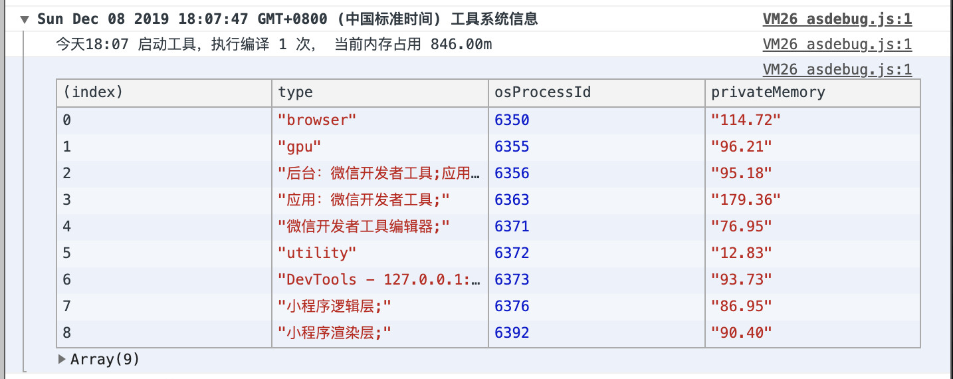
Task: Sort table by the osProcessId column header
Action: 597,93
